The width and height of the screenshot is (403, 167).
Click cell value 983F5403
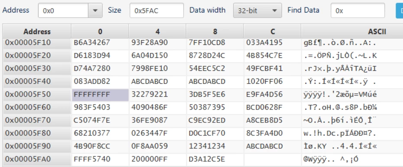tap(92, 107)
